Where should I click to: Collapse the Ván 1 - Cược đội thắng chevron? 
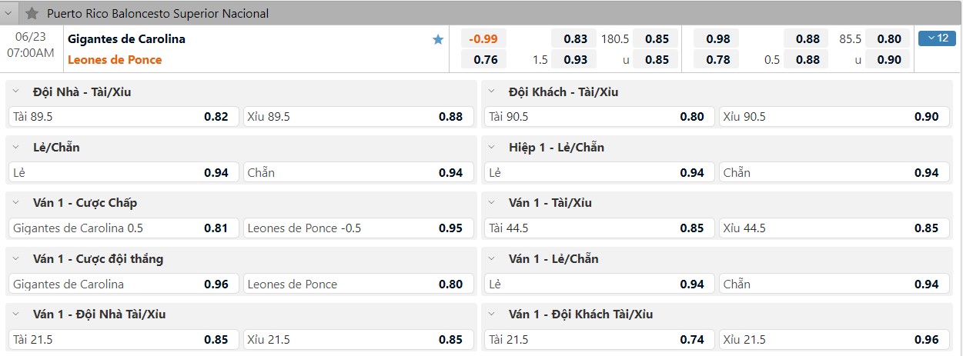(x=15, y=258)
